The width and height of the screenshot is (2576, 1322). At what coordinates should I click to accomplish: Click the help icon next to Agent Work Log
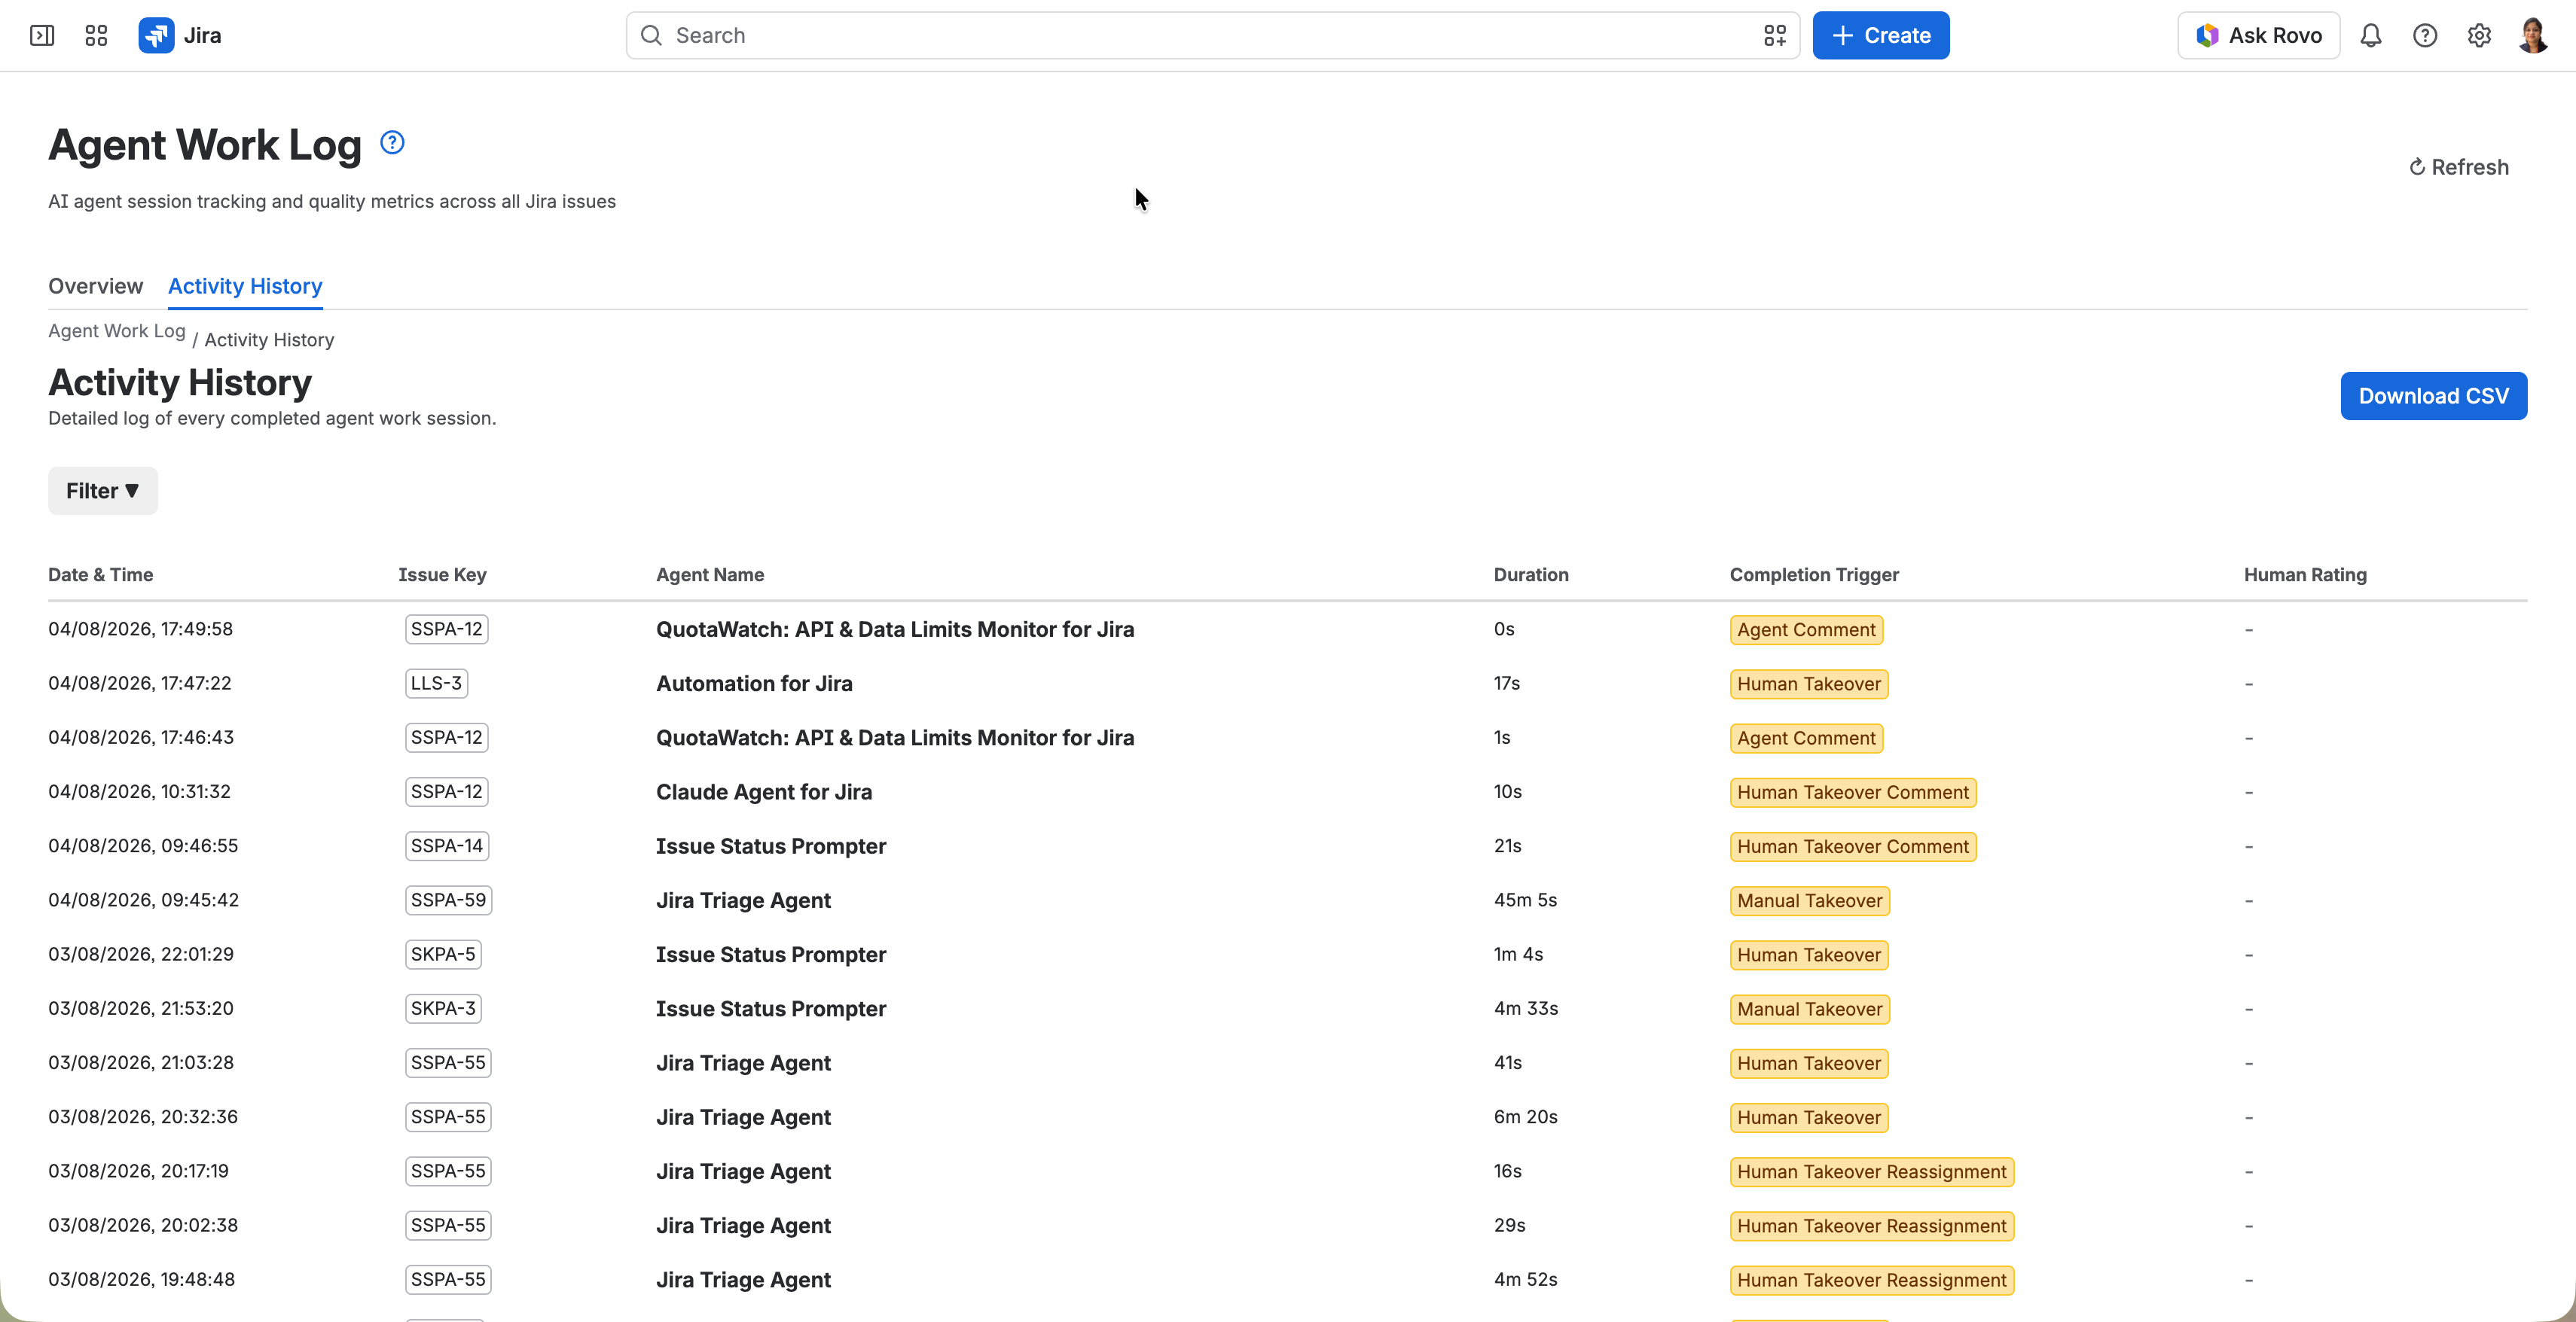[392, 143]
